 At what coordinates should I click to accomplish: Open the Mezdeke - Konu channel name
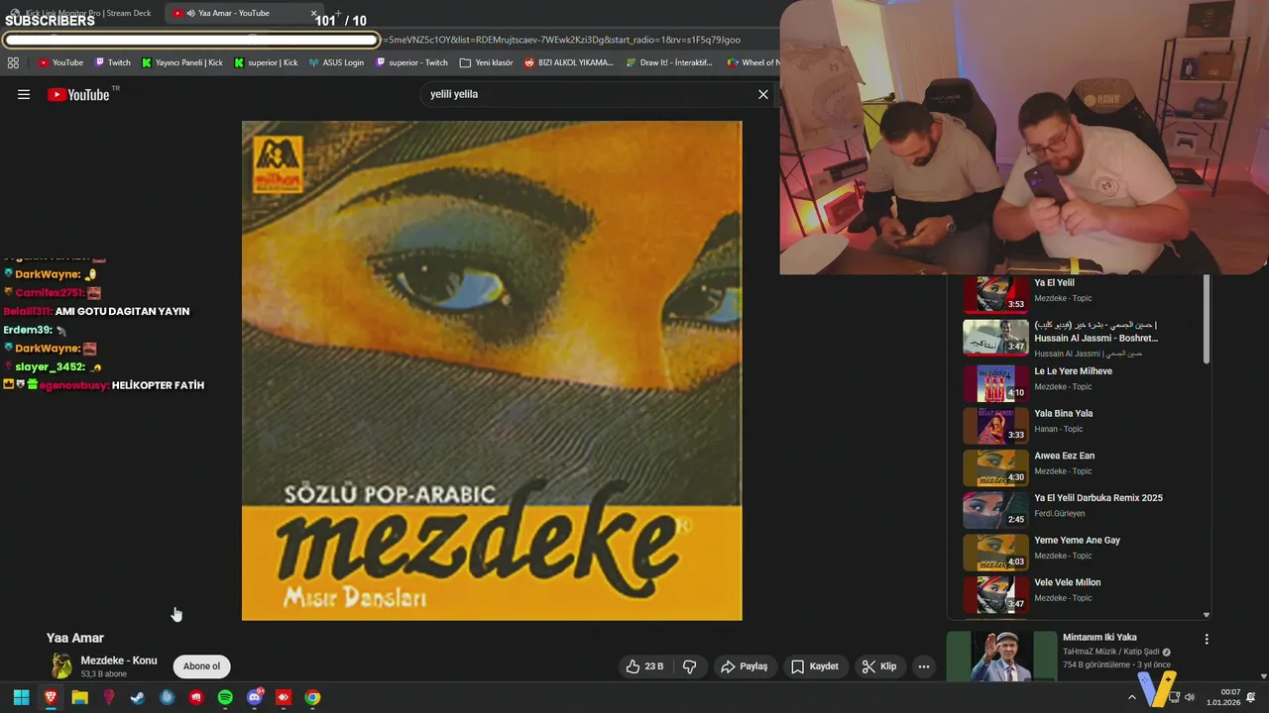[x=119, y=661]
